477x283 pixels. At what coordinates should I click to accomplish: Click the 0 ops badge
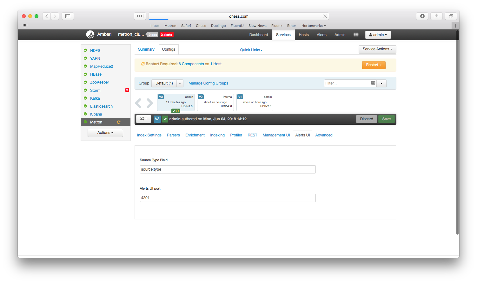[152, 35]
